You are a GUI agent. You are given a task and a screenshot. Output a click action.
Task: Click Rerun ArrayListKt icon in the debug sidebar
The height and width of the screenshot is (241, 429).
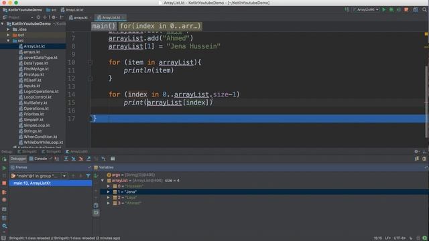4,159
